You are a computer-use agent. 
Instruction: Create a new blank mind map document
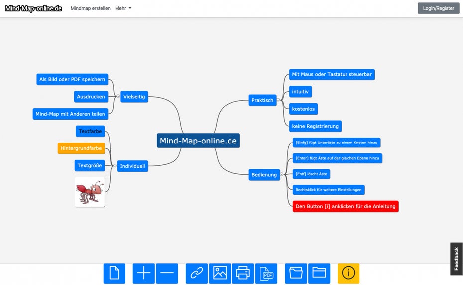[x=115, y=273]
